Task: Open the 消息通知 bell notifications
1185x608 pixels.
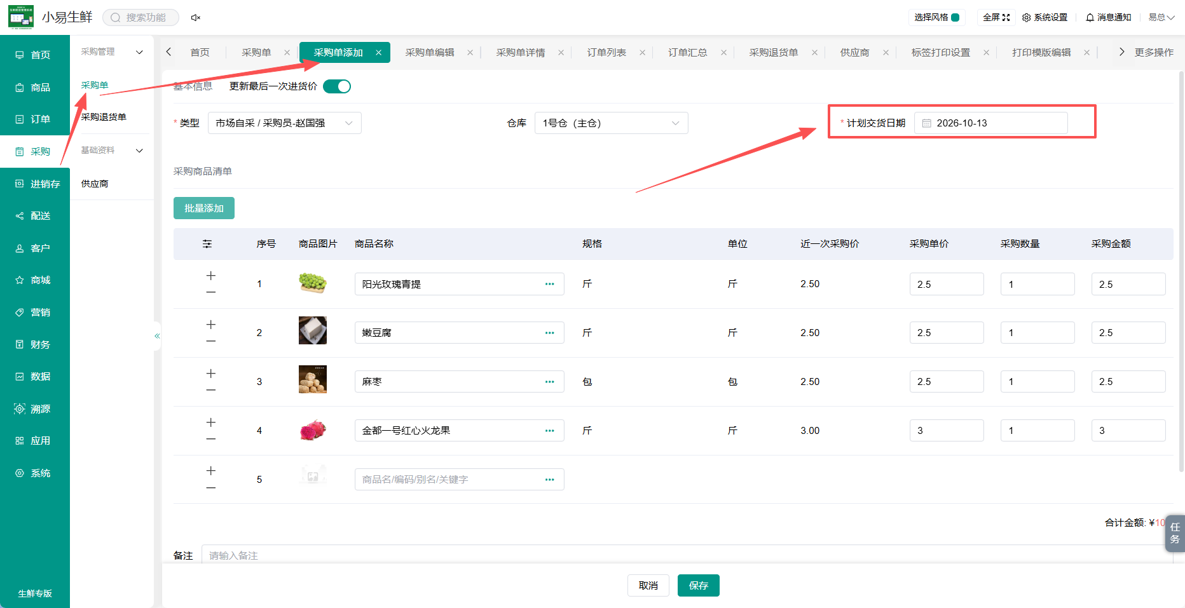Action: (x=1108, y=18)
